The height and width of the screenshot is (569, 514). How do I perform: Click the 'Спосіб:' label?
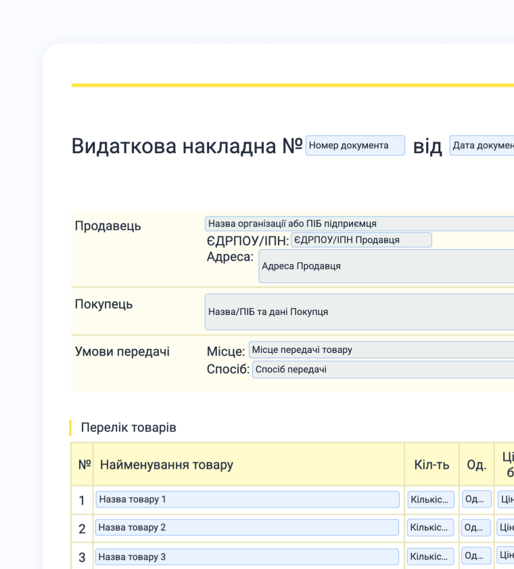pyautogui.click(x=228, y=369)
